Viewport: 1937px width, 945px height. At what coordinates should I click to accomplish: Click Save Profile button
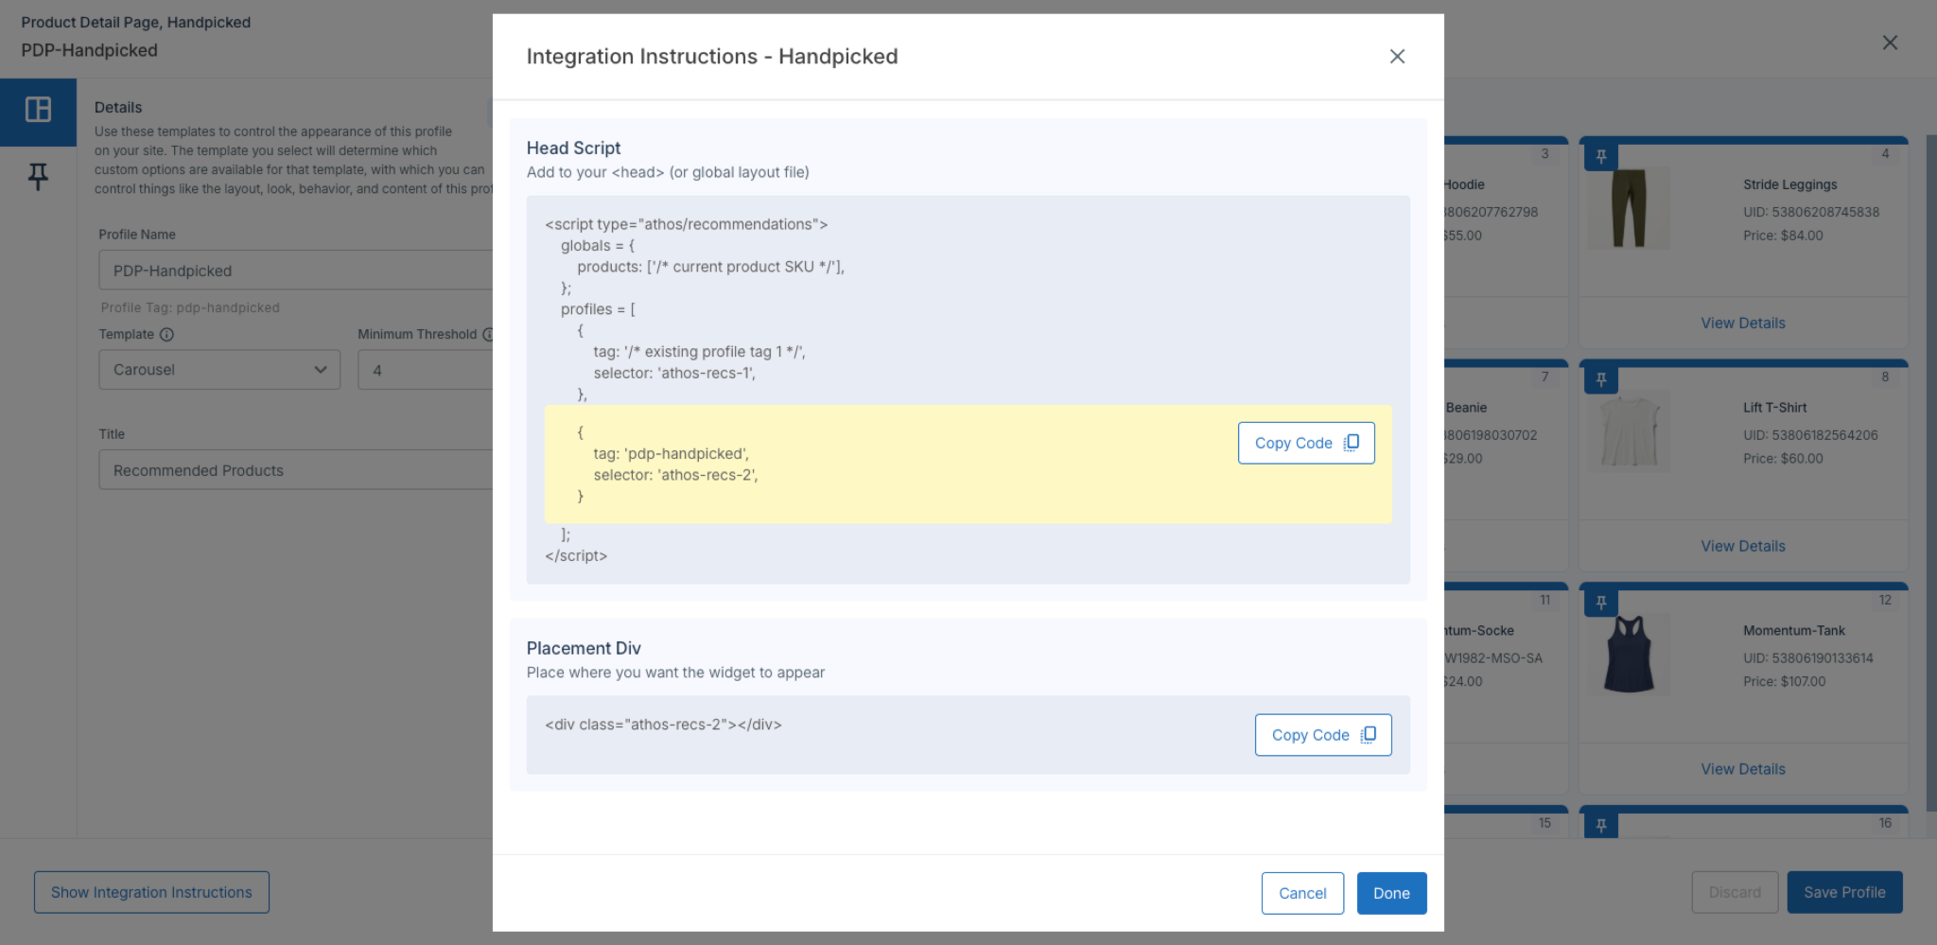1844,892
